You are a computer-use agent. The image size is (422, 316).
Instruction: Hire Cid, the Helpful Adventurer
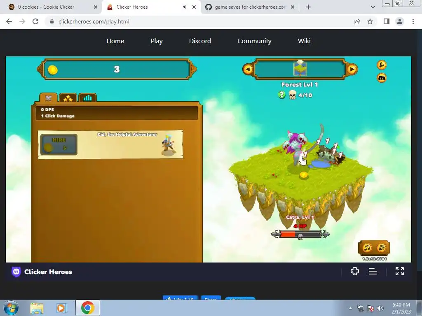[x=59, y=144]
